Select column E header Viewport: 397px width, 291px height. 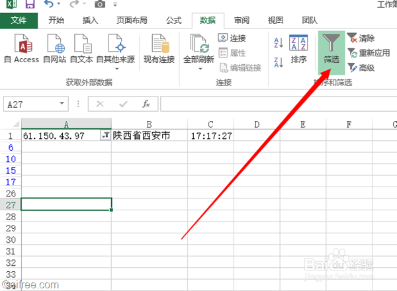tap(303, 124)
